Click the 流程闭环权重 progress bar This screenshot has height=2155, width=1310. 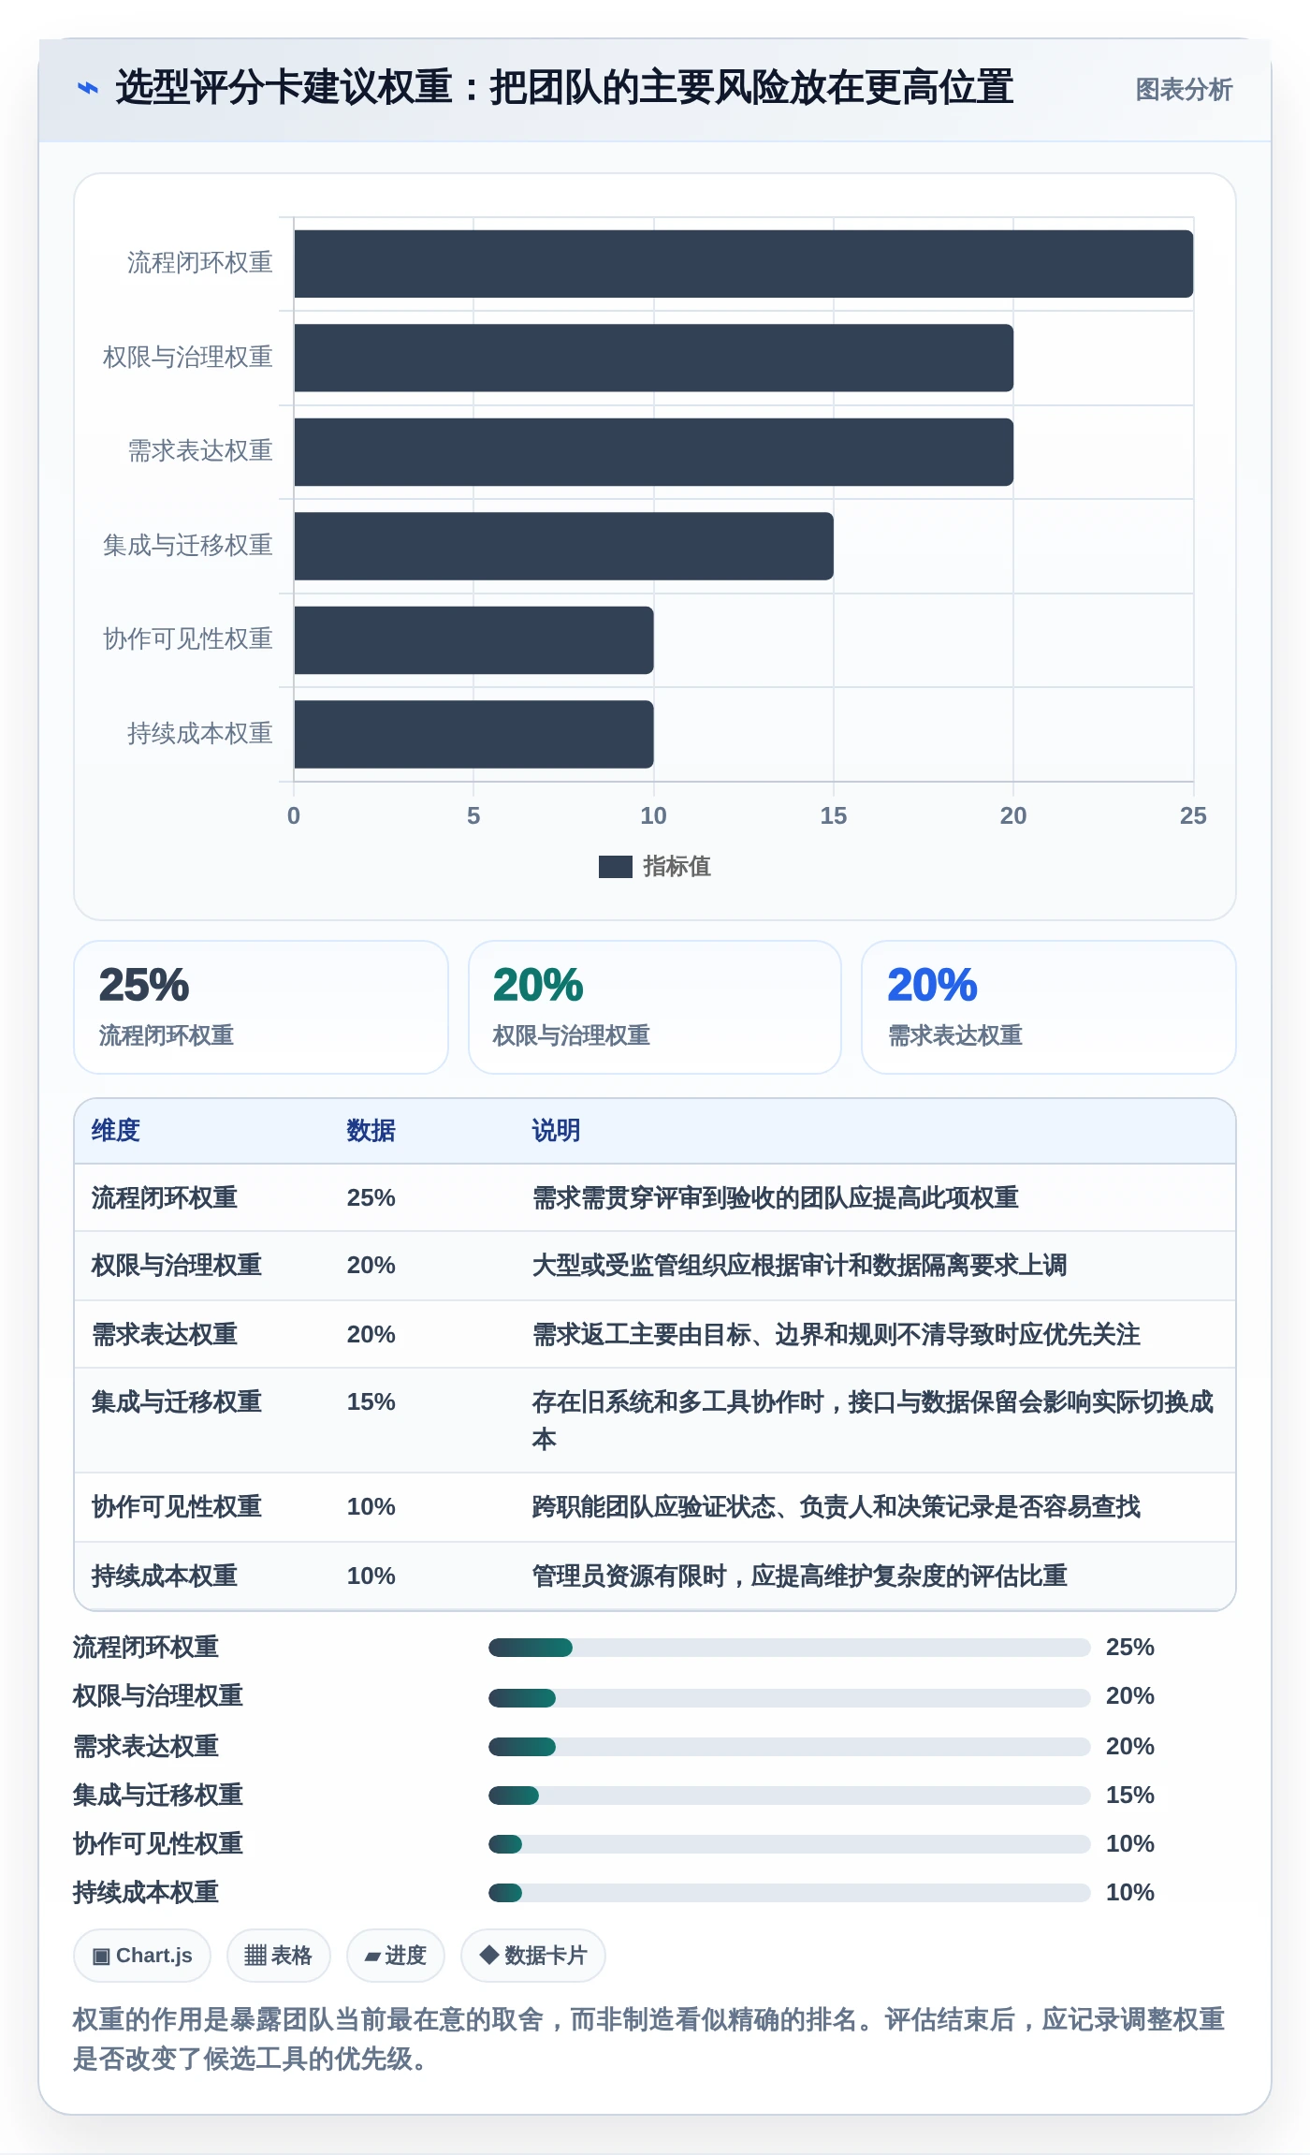point(789,1648)
